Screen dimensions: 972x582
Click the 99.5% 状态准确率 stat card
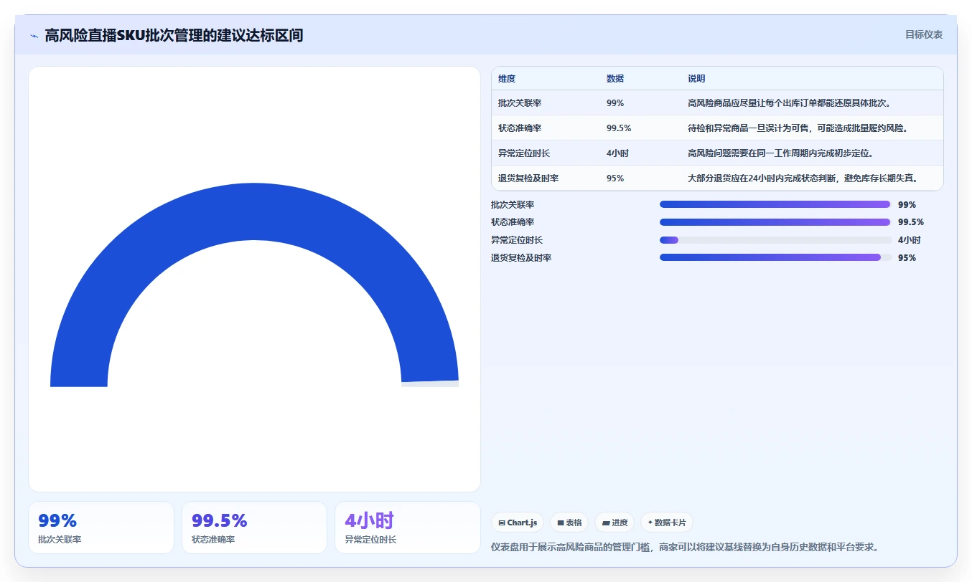tap(254, 528)
